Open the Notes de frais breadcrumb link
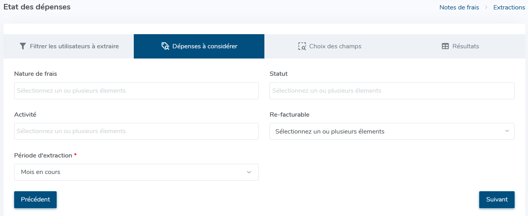The image size is (528, 216). (459, 7)
